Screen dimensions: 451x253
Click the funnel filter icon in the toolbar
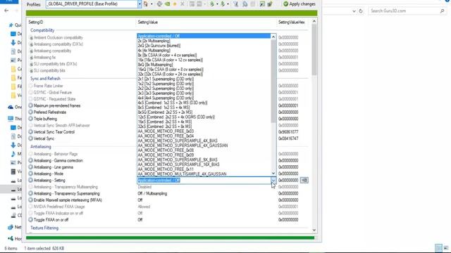click(x=235, y=4)
